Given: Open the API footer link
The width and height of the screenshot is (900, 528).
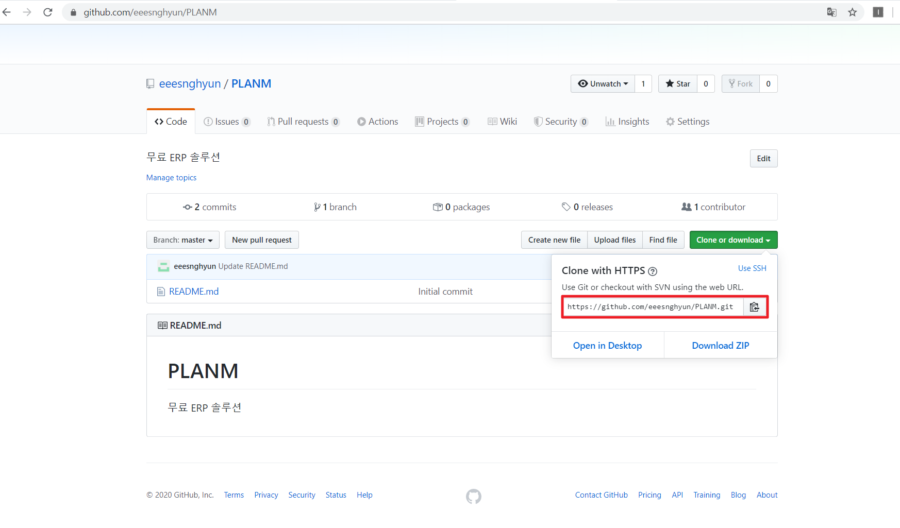Looking at the screenshot, I should click(677, 495).
